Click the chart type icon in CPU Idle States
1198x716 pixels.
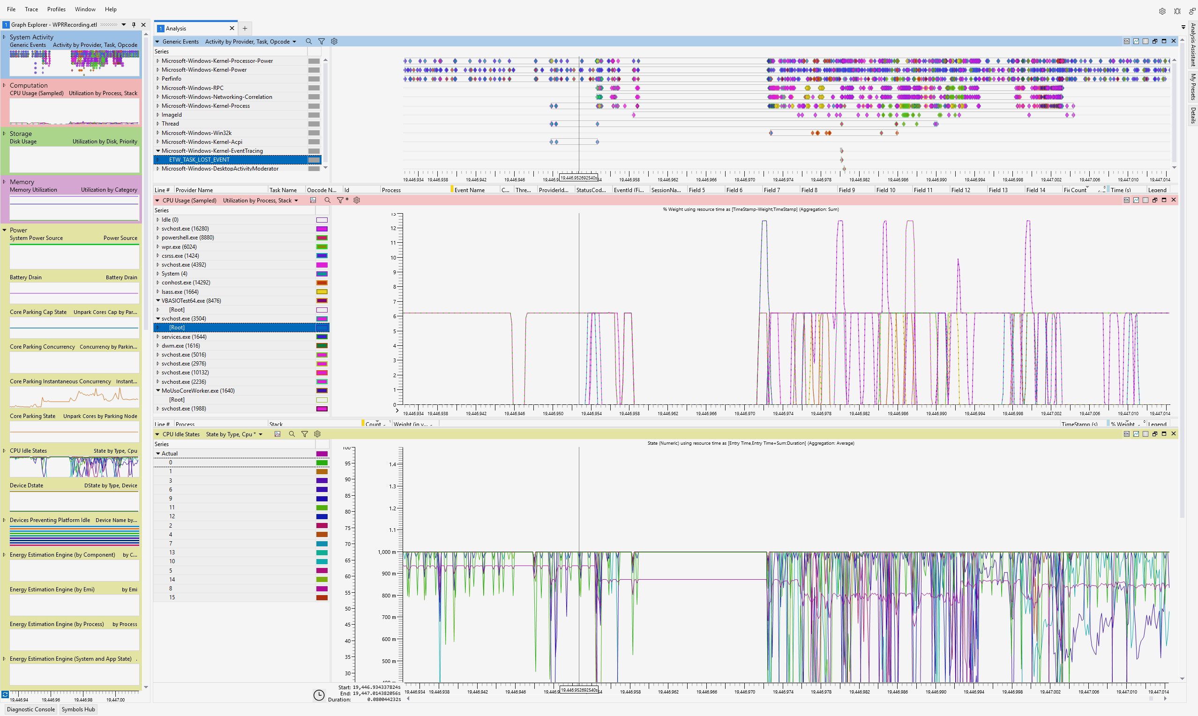277,434
